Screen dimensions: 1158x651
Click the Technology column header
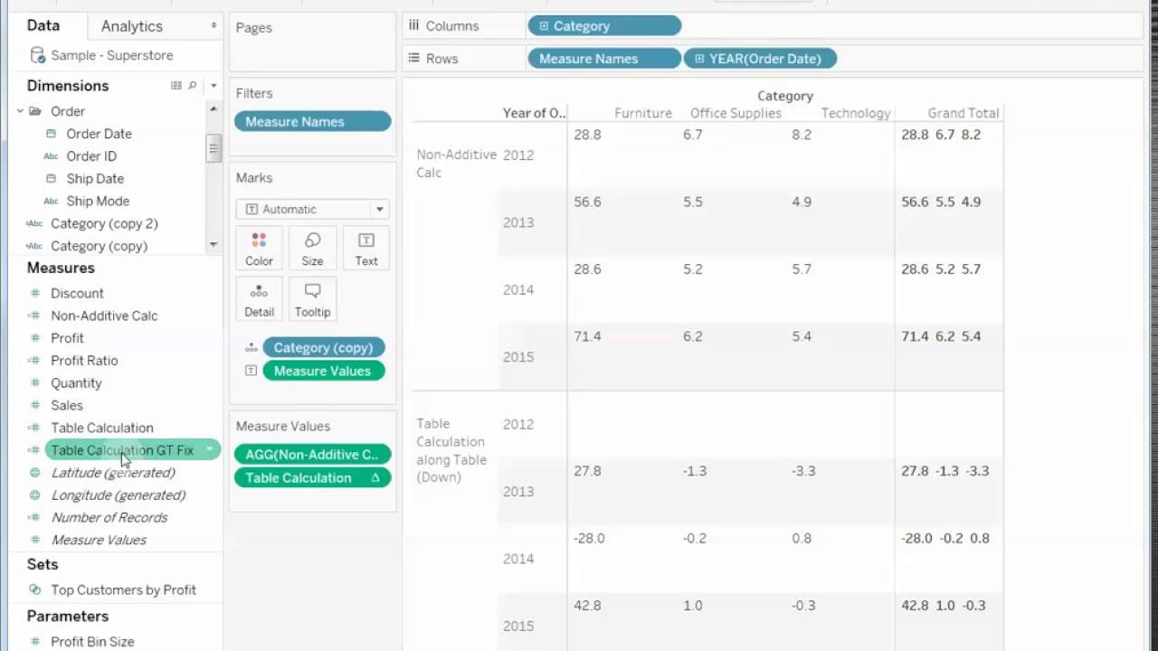tap(856, 113)
